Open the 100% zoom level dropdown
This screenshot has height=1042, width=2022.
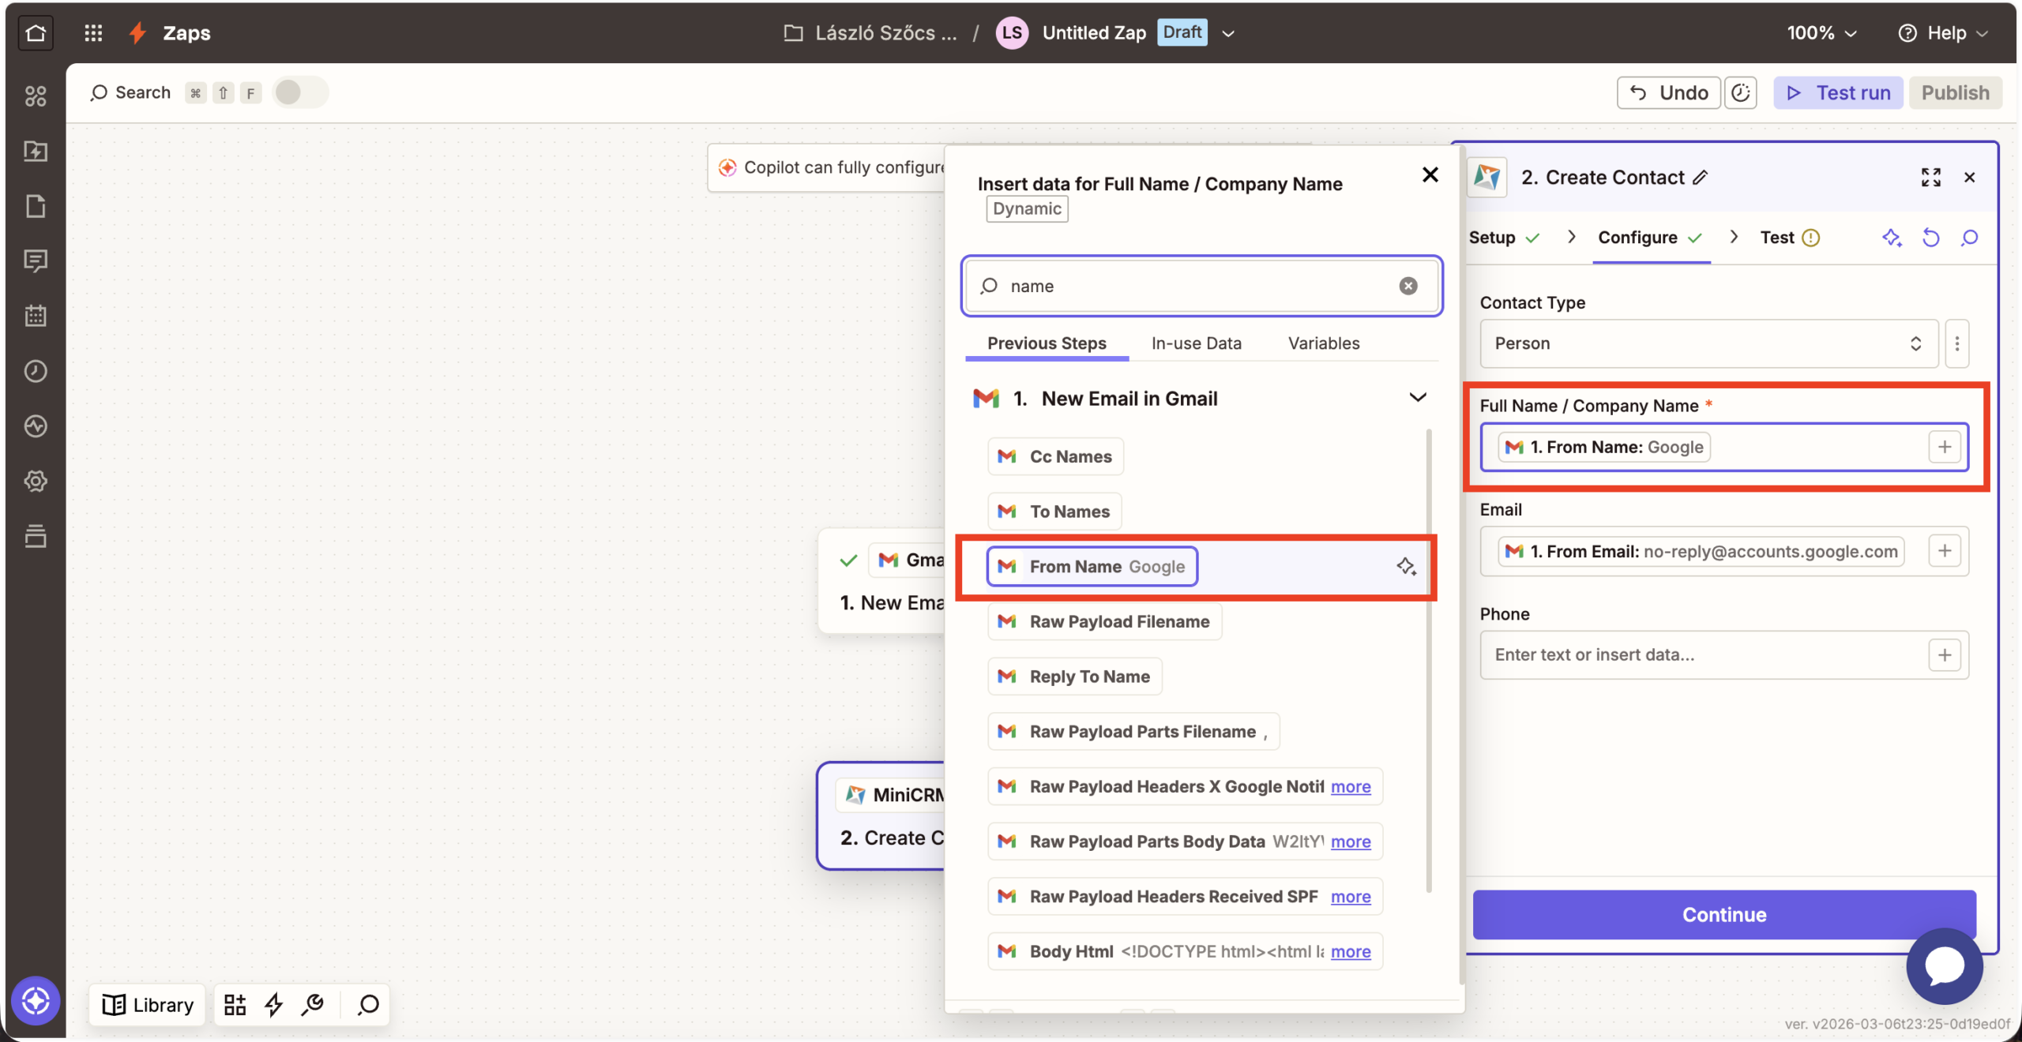(1822, 32)
